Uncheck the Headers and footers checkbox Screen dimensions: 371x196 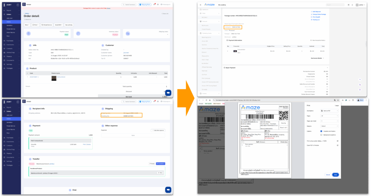tap(321, 131)
